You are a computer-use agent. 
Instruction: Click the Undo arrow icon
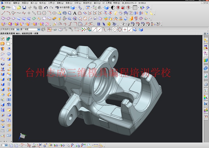pos(46,7)
